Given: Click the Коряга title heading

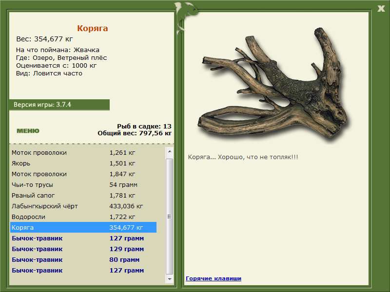Looking at the screenshot, I should click(x=92, y=29).
